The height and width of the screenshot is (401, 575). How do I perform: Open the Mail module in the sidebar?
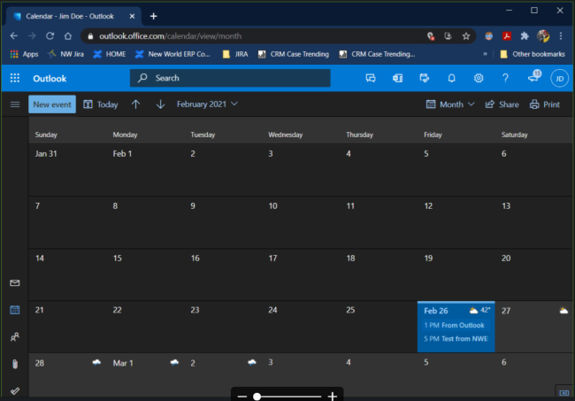coord(14,283)
